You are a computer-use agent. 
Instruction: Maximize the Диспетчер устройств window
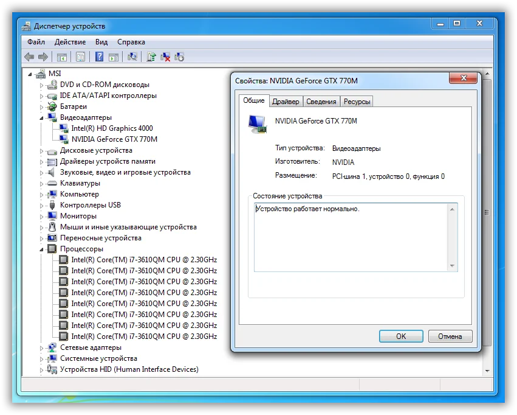tap(457, 23)
